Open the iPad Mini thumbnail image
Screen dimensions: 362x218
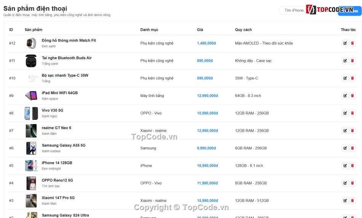[31, 95]
